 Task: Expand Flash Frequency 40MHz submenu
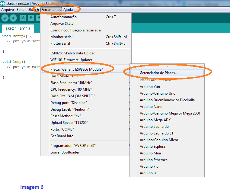[86, 83]
